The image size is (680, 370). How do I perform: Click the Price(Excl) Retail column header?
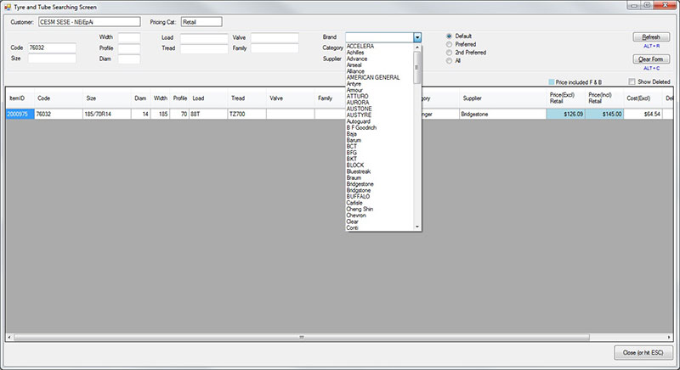pyautogui.click(x=561, y=98)
